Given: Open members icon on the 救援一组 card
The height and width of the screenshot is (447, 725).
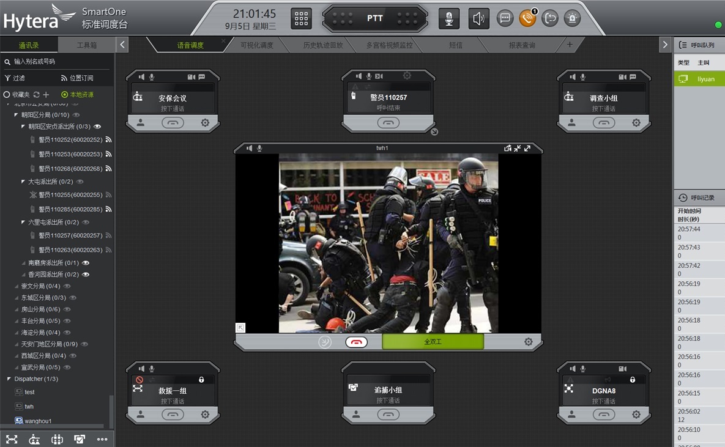Looking at the screenshot, I should (141, 414).
